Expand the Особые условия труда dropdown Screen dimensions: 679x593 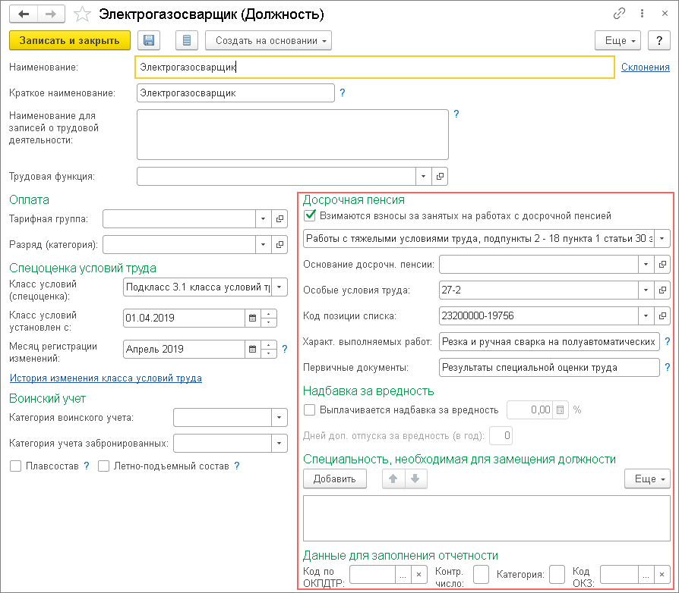pos(646,290)
